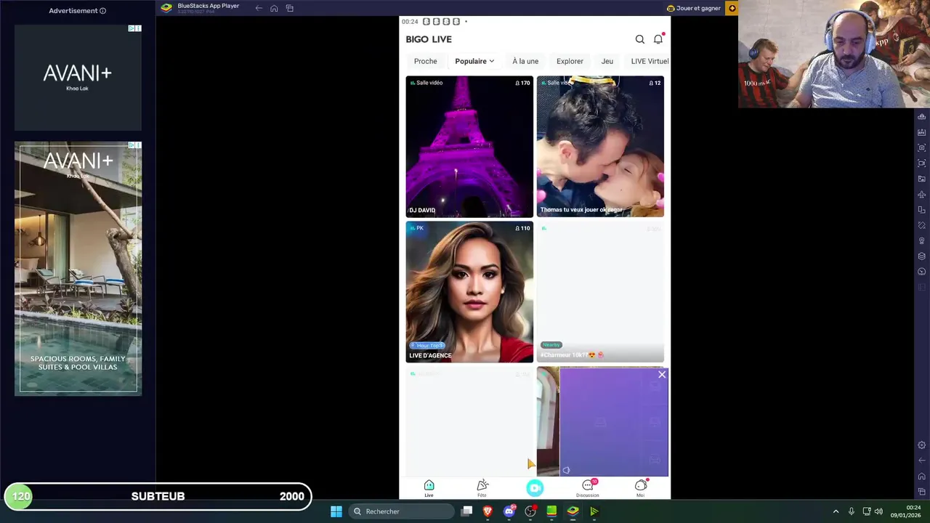Switch to the Proche tab
Screen dimensions: 930x523
point(425,61)
